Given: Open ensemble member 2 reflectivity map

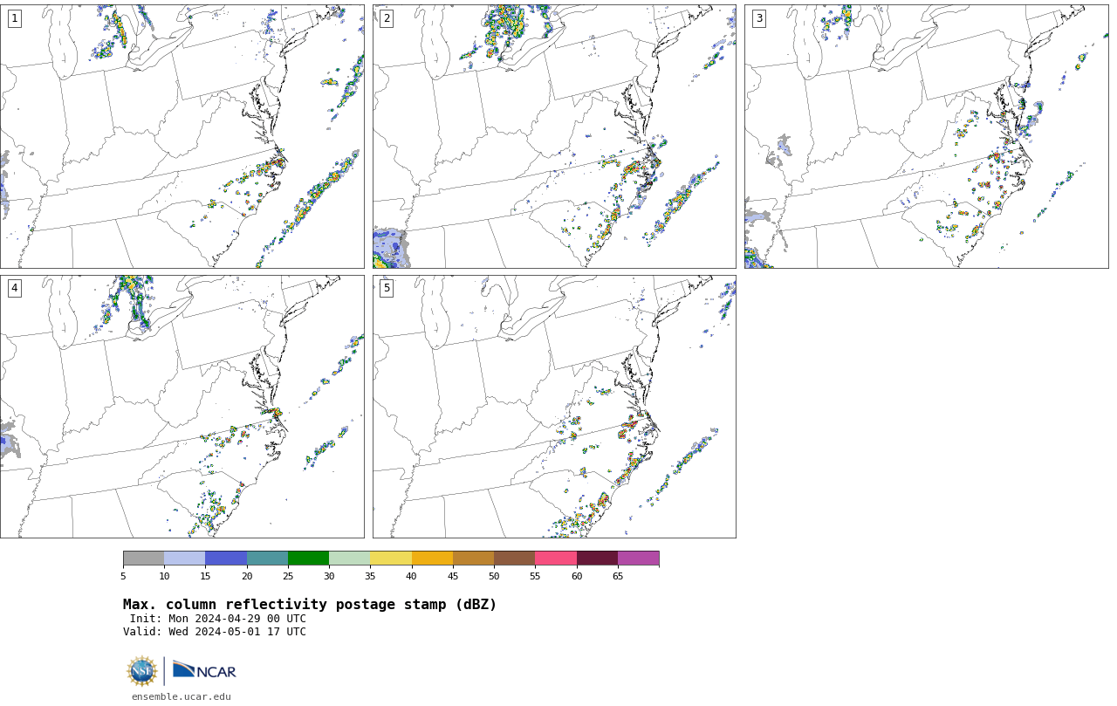Looking at the screenshot, I should 554,136.
